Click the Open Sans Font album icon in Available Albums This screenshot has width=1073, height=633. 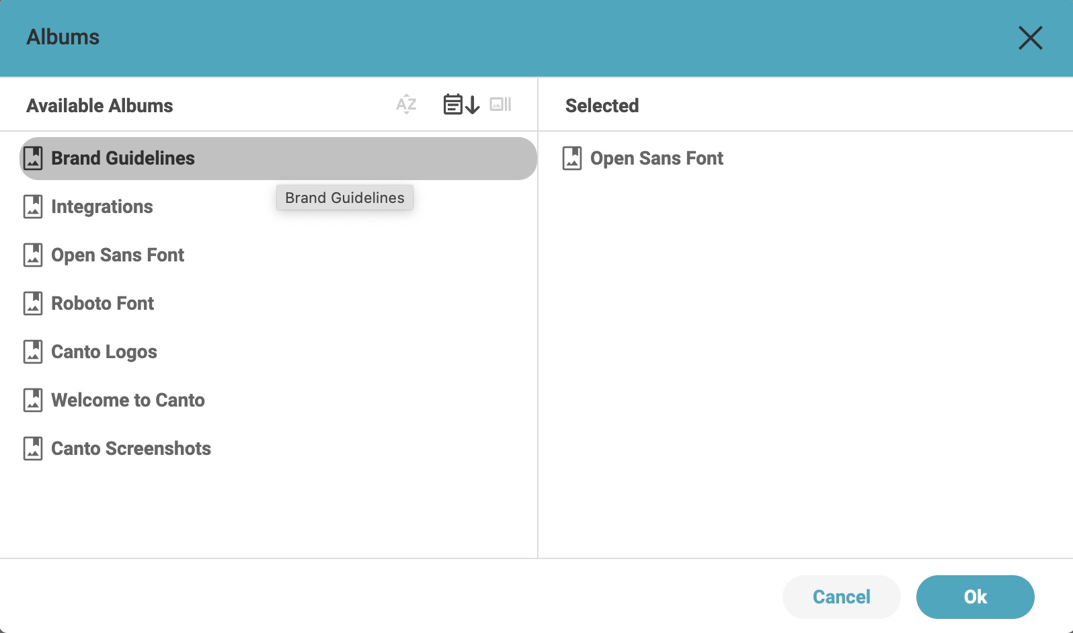click(x=33, y=255)
